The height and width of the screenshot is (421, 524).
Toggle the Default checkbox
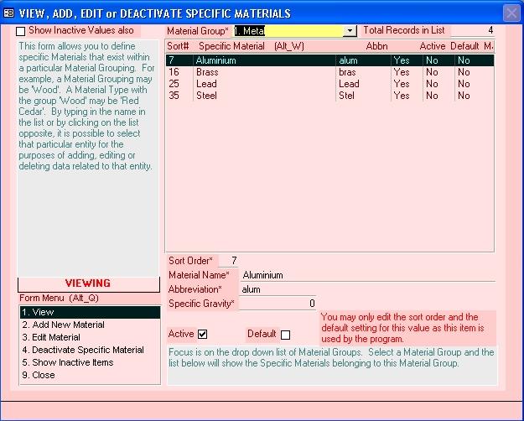(285, 334)
